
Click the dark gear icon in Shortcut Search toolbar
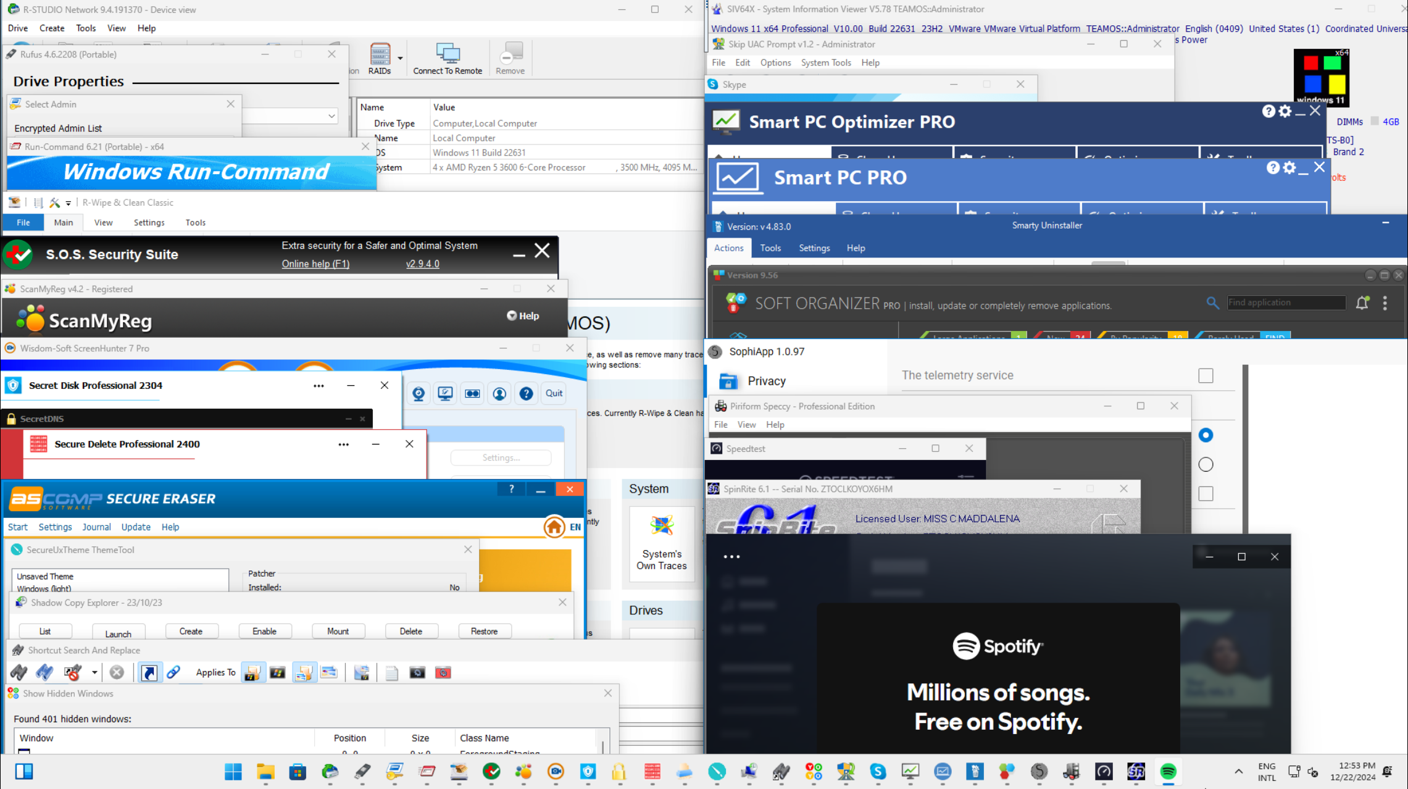point(417,672)
